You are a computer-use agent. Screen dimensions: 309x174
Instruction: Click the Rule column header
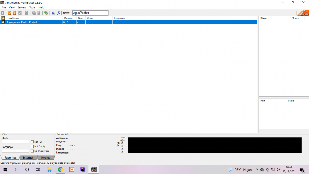(x=273, y=101)
